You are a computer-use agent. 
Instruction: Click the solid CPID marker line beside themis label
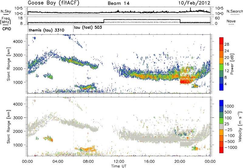coord(28,29)
